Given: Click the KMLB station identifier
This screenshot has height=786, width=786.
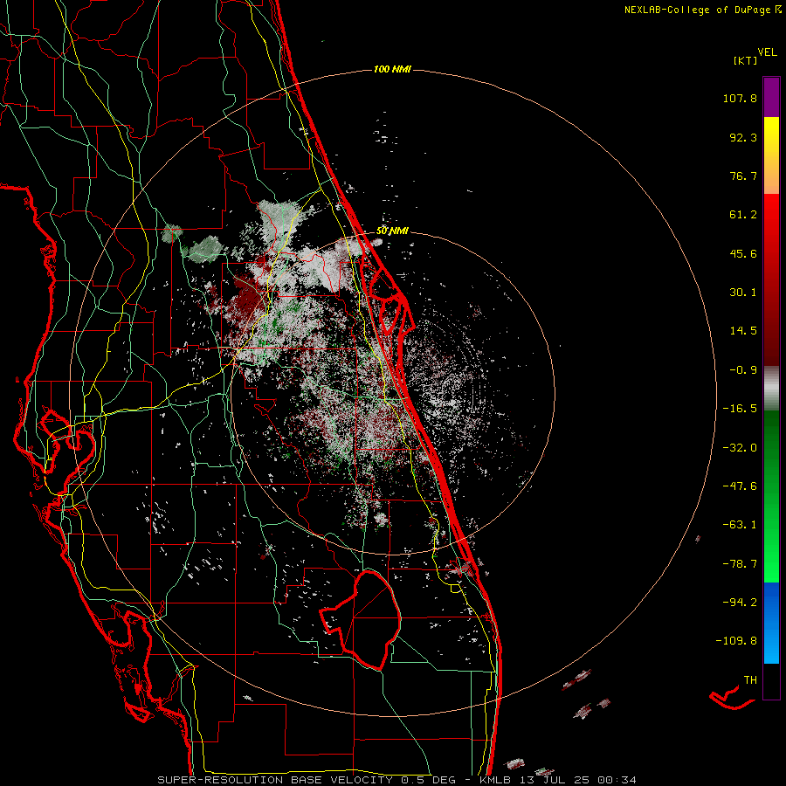Looking at the screenshot, I should pyautogui.click(x=493, y=780).
